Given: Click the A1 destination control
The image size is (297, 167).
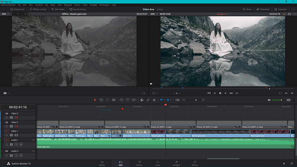Looking at the screenshot, I should pyautogui.click(x=7, y=140).
